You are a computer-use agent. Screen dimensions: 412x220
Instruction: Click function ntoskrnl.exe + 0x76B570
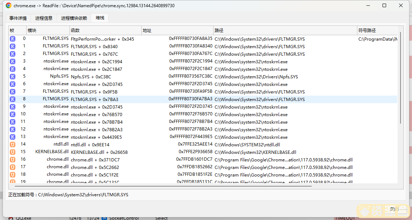pos(96,115)
